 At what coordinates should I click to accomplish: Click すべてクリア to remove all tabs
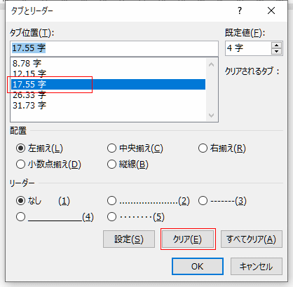252,239
